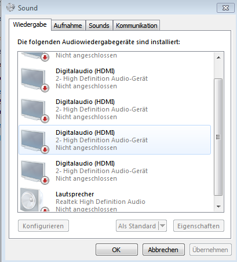The height and width of the screenshot is (262, 237).
Task: Select the first Digitalaudio (HDMI) monitor icon
Action: point(35,80)
